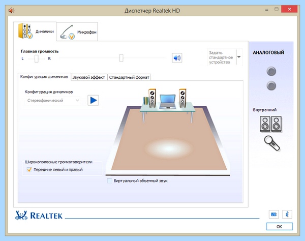Viewport: 305px width, 241px height.
Task: Click the laptop image in the room
Action: [x=168, y=101]
